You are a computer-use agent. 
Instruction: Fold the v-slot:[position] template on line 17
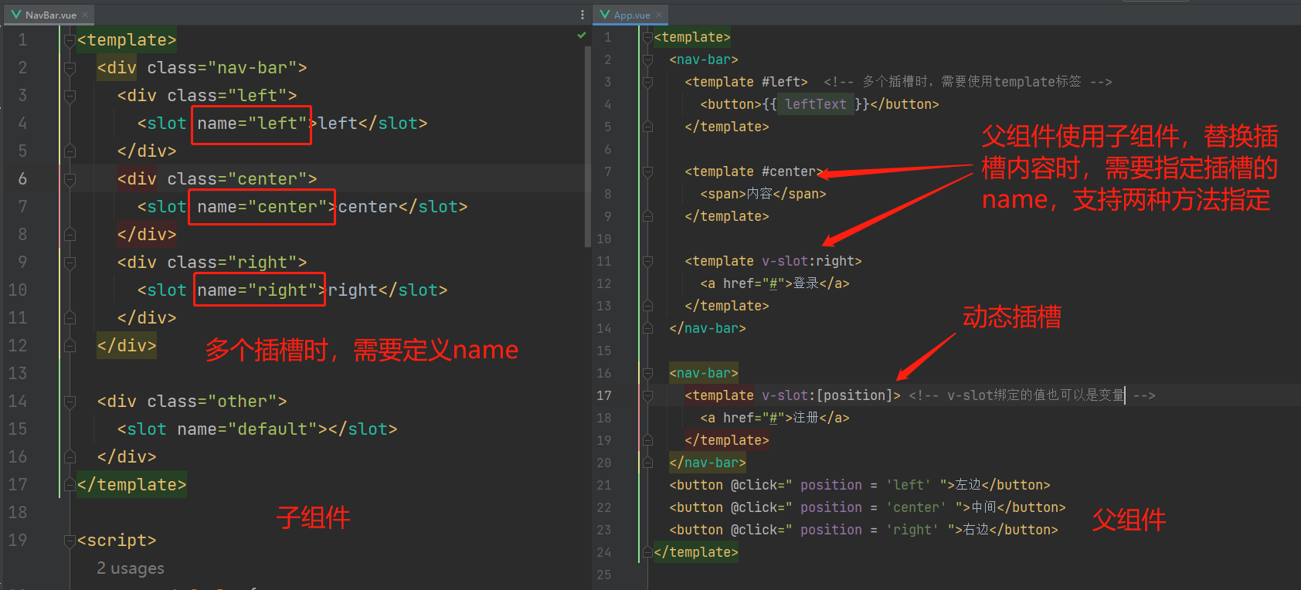point(647,395)
